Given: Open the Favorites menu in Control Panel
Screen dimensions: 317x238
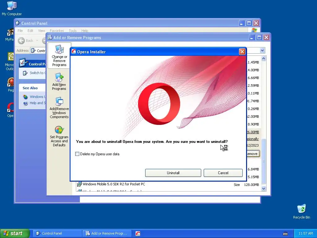Looking at the screenshot, I should click(57, 31).
